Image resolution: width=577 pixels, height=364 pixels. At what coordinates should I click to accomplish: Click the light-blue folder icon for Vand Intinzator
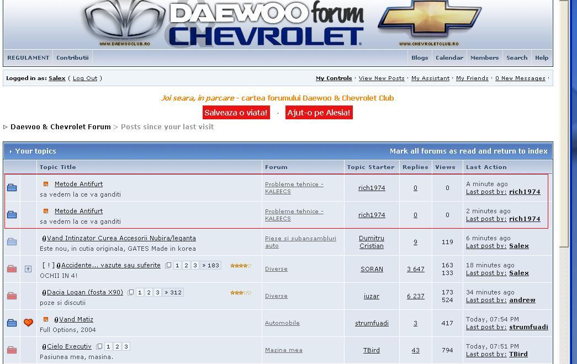tap(12, 242)
